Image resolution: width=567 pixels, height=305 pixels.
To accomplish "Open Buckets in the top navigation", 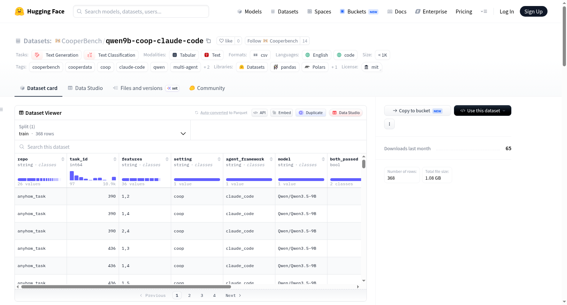I will [359, 11].
